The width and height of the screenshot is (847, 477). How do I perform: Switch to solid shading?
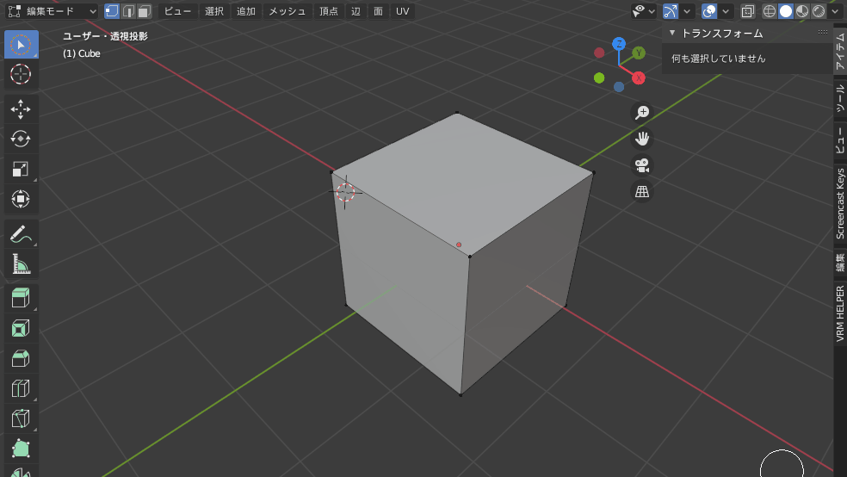[785, 11]
